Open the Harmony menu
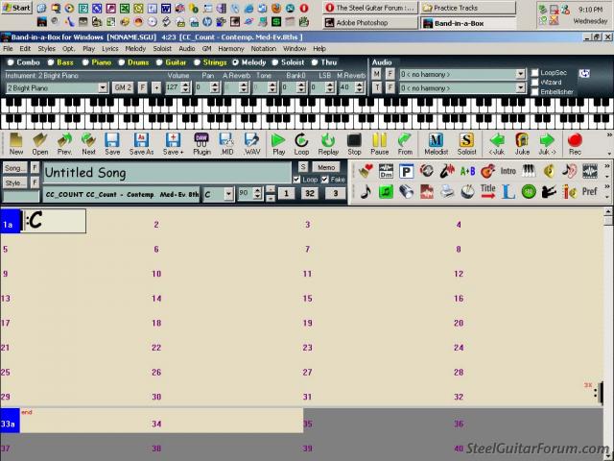 [x=230, y=48]
